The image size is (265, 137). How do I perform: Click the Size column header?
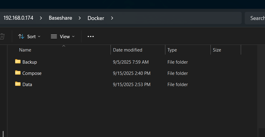click(x=217, y=50)
